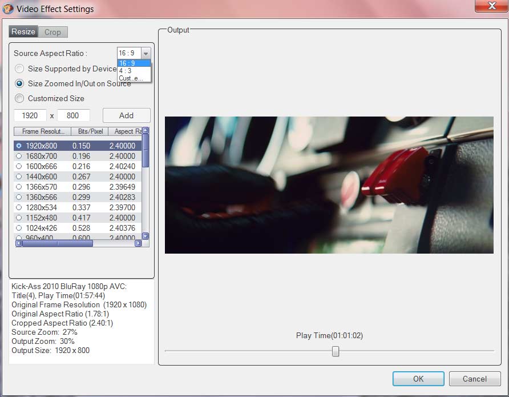509x397 pixels.
Task: Click the 2.40240 aspect ratio value
Action: click(x=122, y=166)
